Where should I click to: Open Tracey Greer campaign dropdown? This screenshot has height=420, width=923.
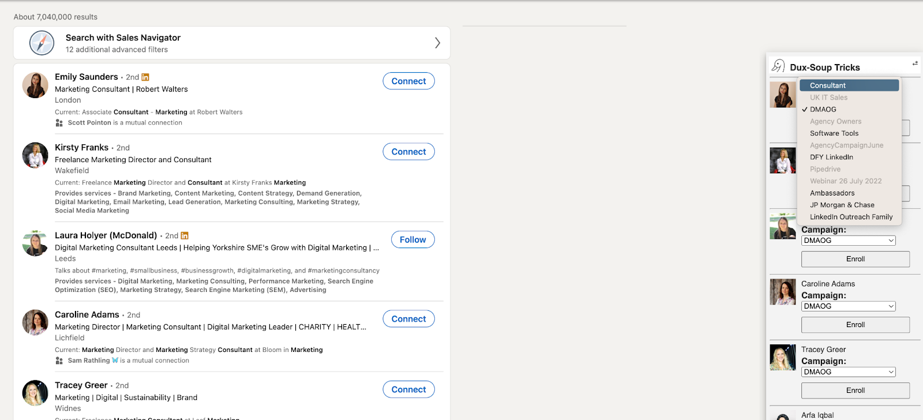(x=849, y=372)
